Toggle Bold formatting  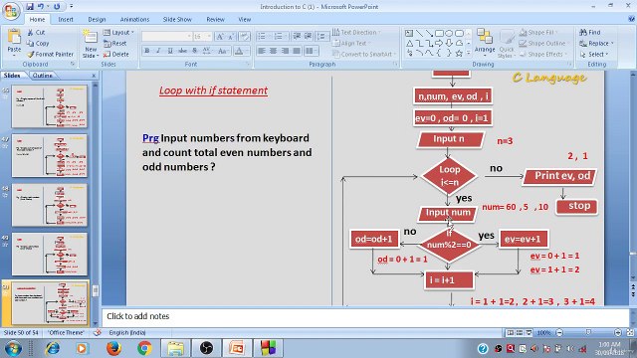pyautogui.click(x=147, y=51)
